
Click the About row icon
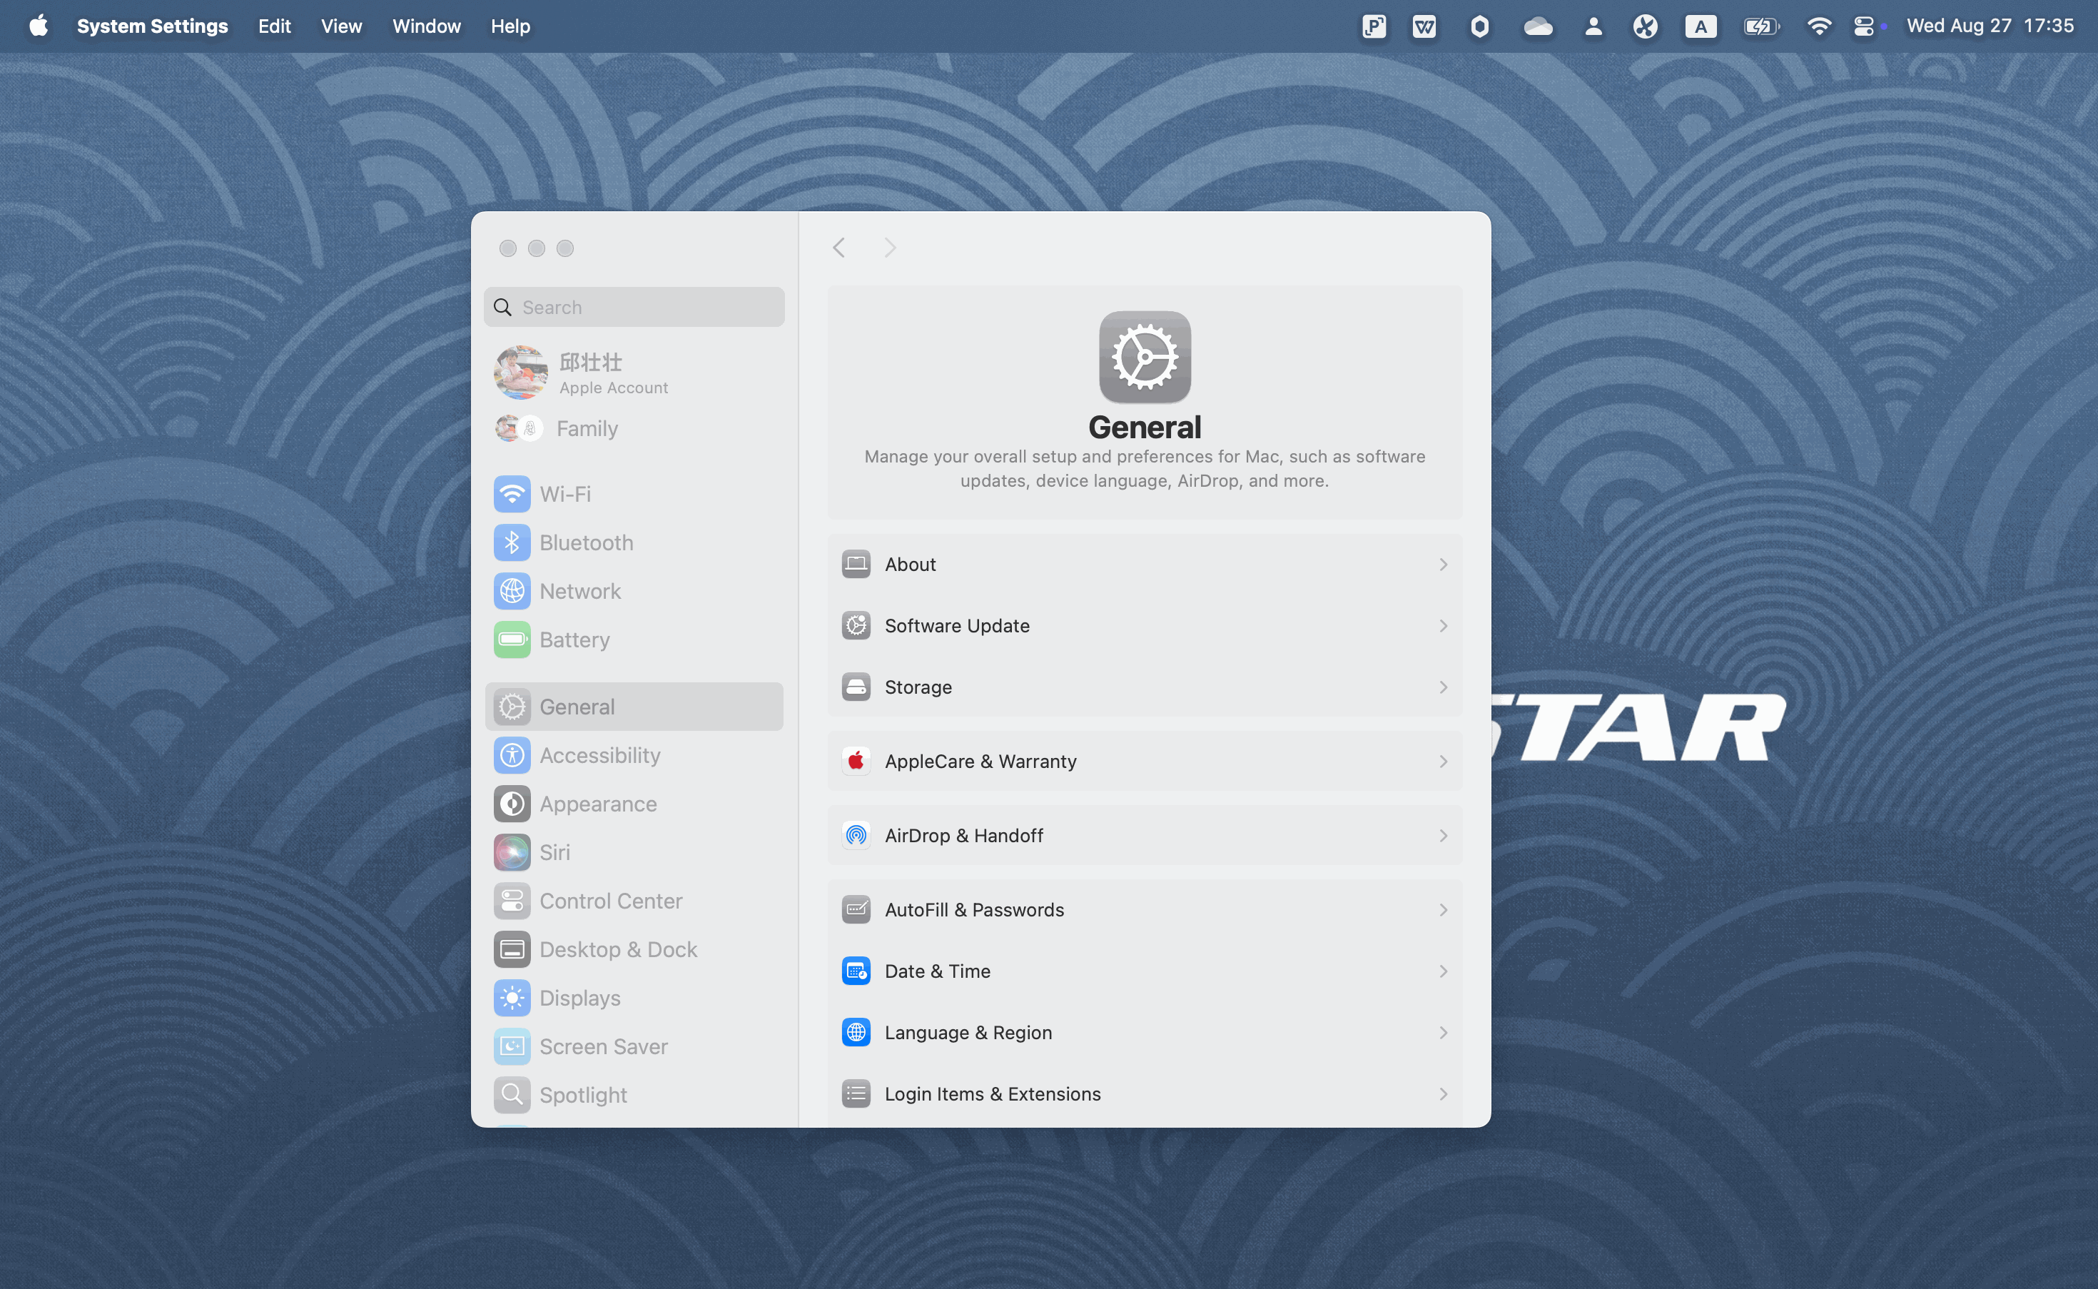[856, 564]
